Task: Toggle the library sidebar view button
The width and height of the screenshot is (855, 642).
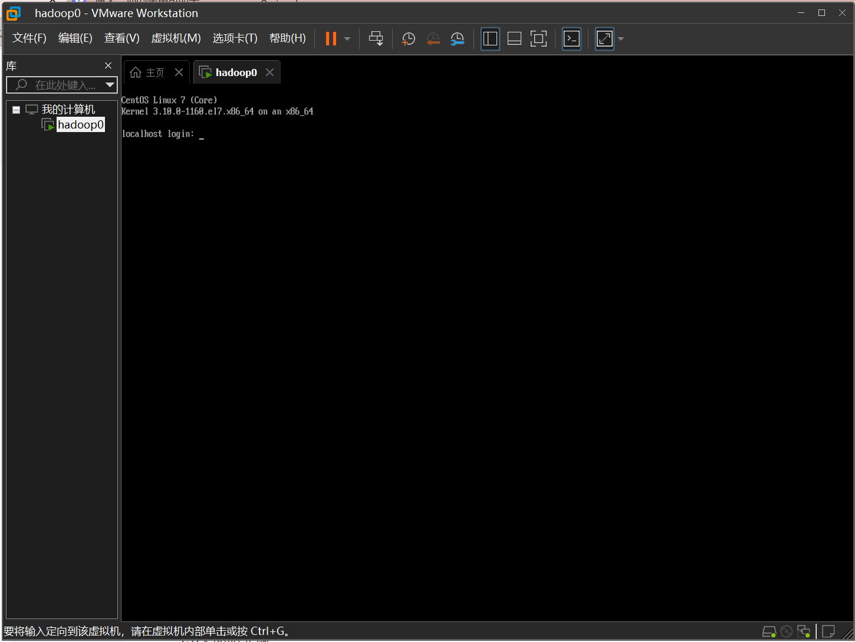Action: click(x=490, y=39)
